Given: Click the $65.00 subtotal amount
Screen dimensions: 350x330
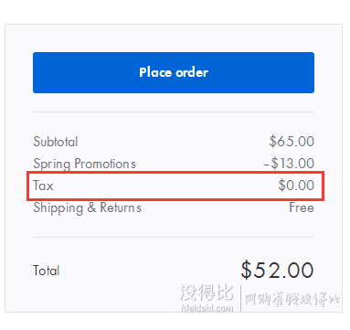Looking at the screenshot, I should point(292,142).
